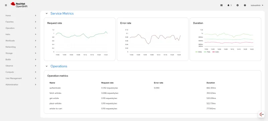Viewport: 268px width, 121px height.
Task: Select the place-articles operation name
Action: pos(55,103)
